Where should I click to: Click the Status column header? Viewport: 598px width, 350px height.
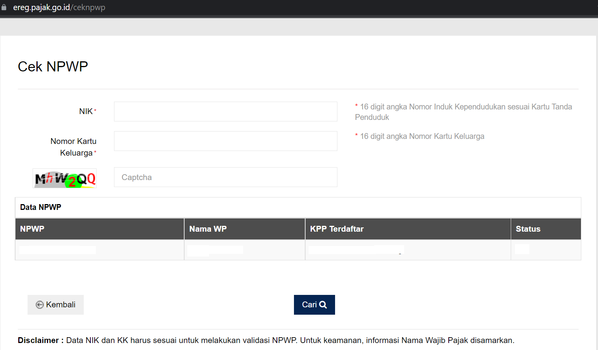point(528,229)
